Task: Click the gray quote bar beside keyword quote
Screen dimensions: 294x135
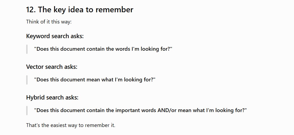Action: pos(27,49)
